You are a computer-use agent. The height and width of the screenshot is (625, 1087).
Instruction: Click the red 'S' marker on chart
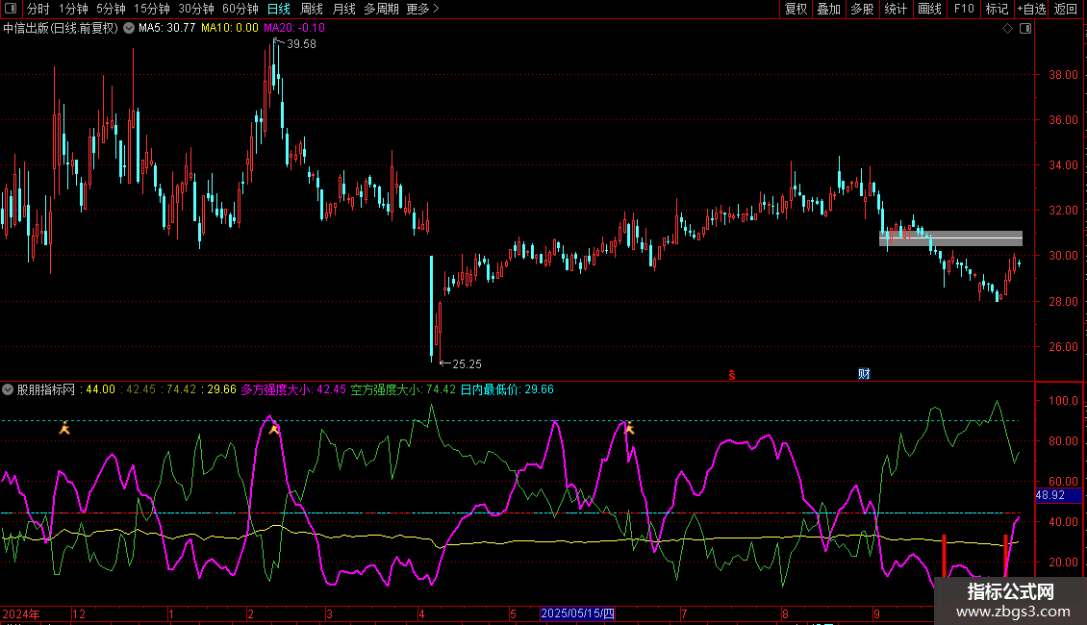tap(731, 374)
